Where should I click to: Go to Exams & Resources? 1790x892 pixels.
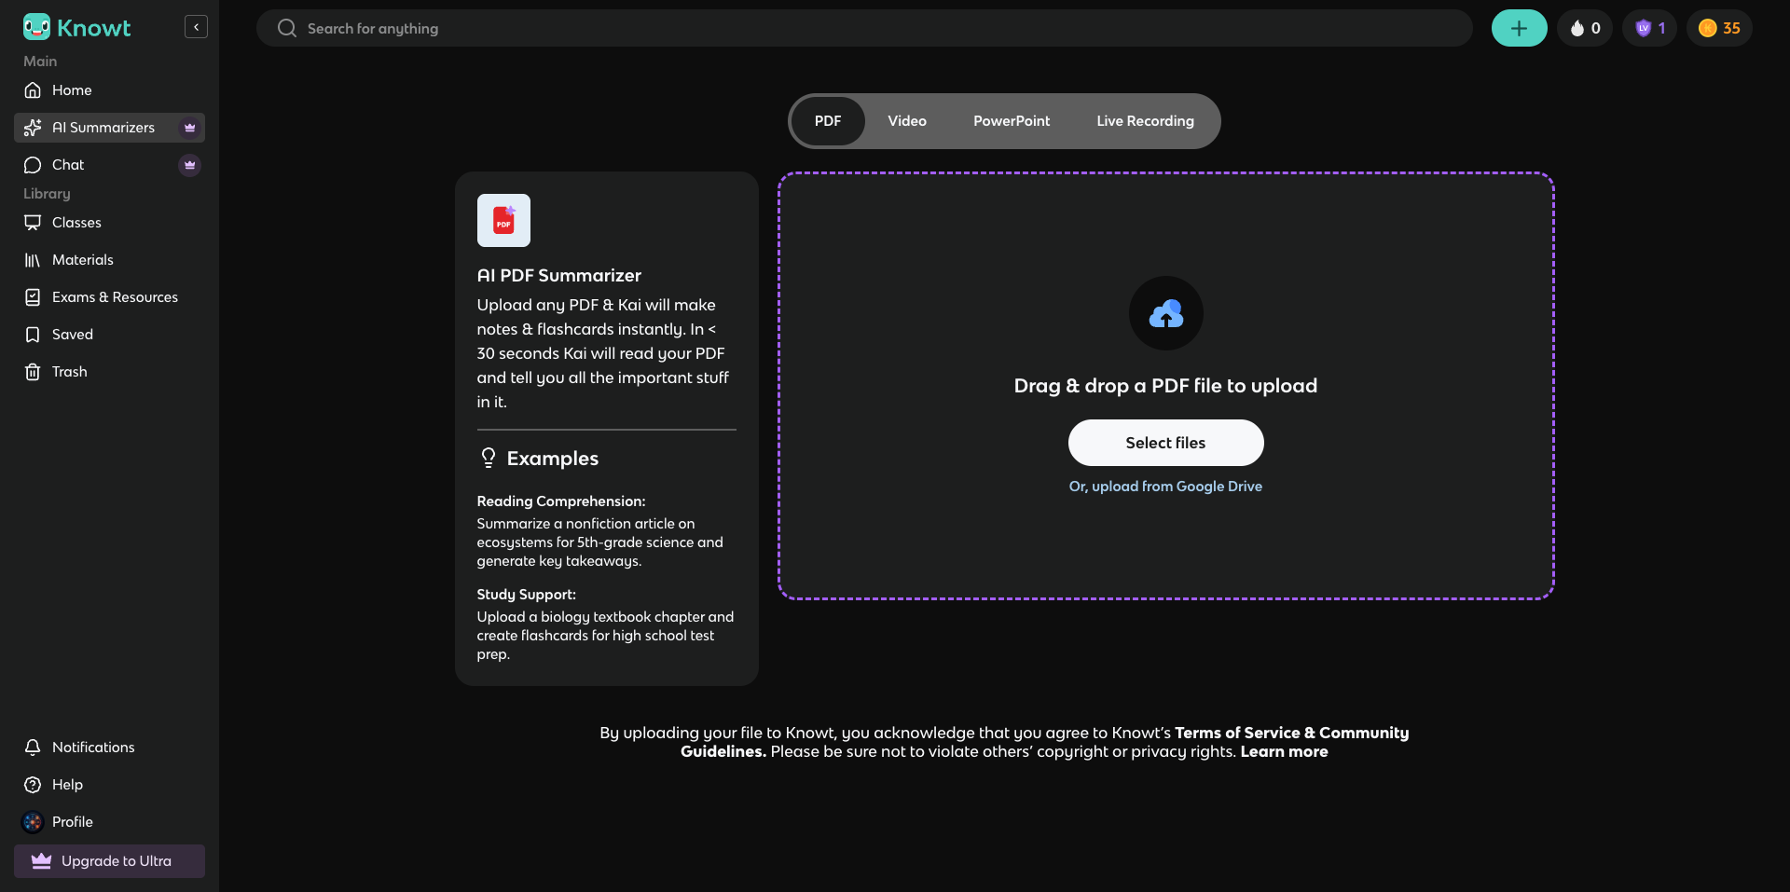pos(115,297)
